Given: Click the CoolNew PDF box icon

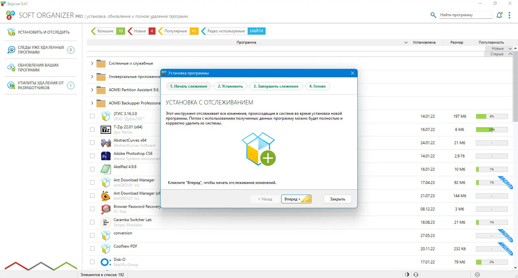Looking at the screenshot, I should (106, 249).
